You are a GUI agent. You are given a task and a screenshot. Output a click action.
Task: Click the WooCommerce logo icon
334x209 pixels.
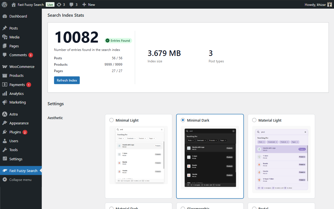pos(5,67)
